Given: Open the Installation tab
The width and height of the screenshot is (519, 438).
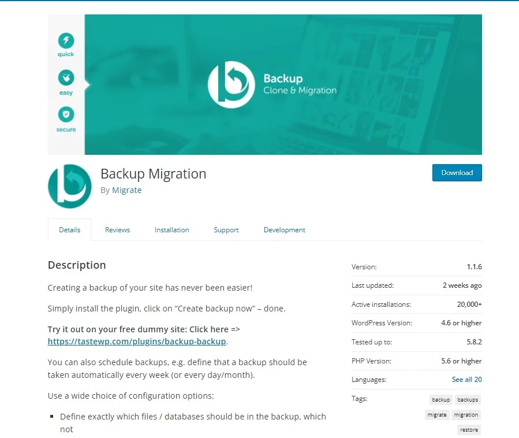Looking at the screenshot, I should (x=171, y=229).
